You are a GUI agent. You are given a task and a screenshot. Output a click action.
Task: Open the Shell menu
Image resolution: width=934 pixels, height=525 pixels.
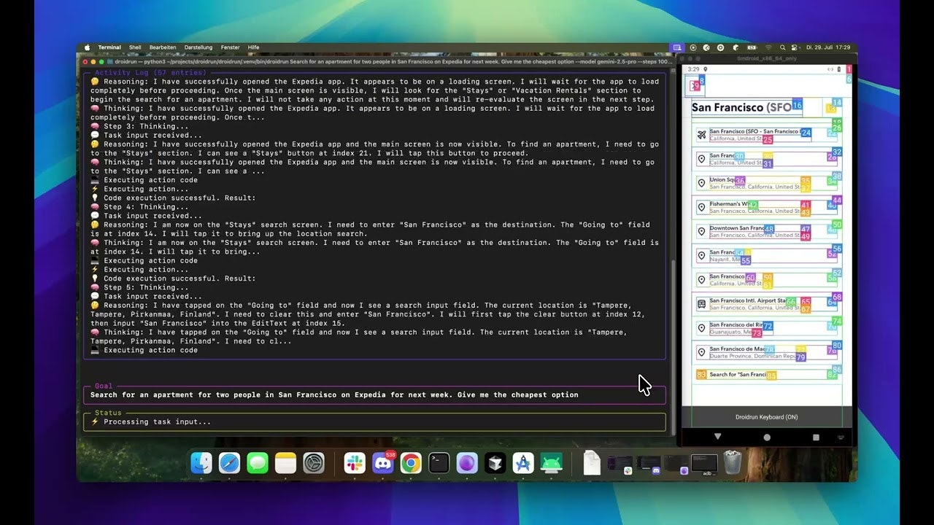[x=135, y=47]
